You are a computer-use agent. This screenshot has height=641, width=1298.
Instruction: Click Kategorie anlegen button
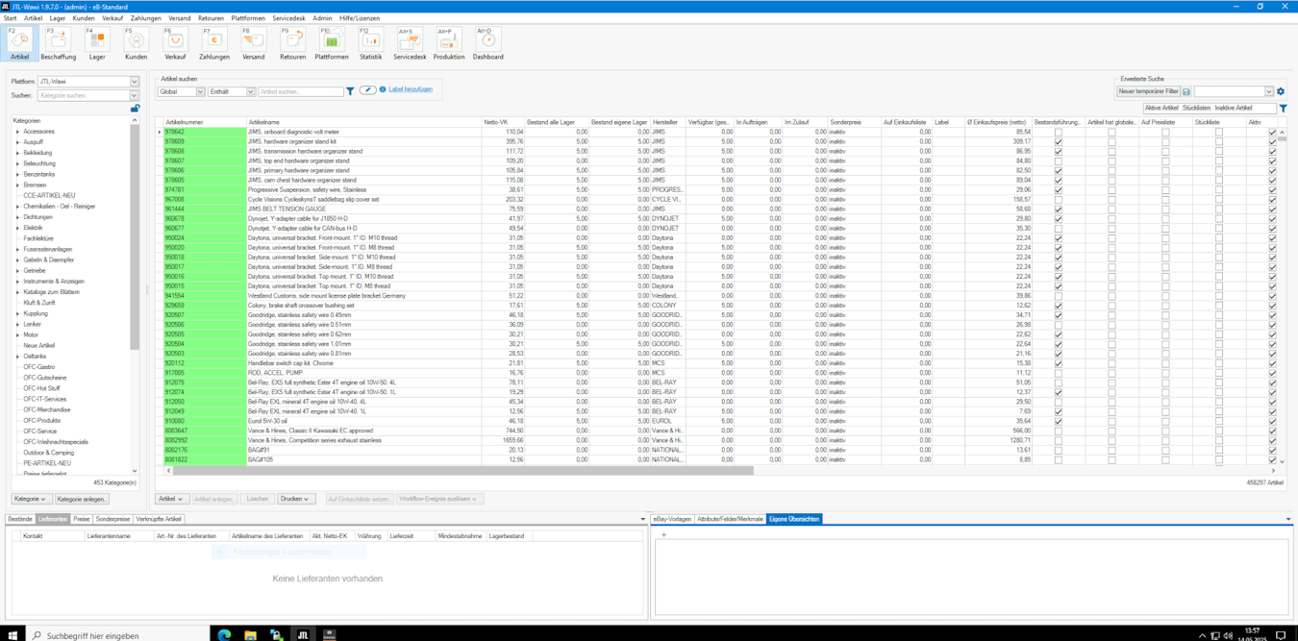click(82, 499)
